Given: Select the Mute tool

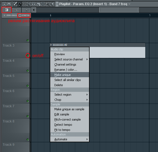Looking at the screenshot, I should point(29,4).
